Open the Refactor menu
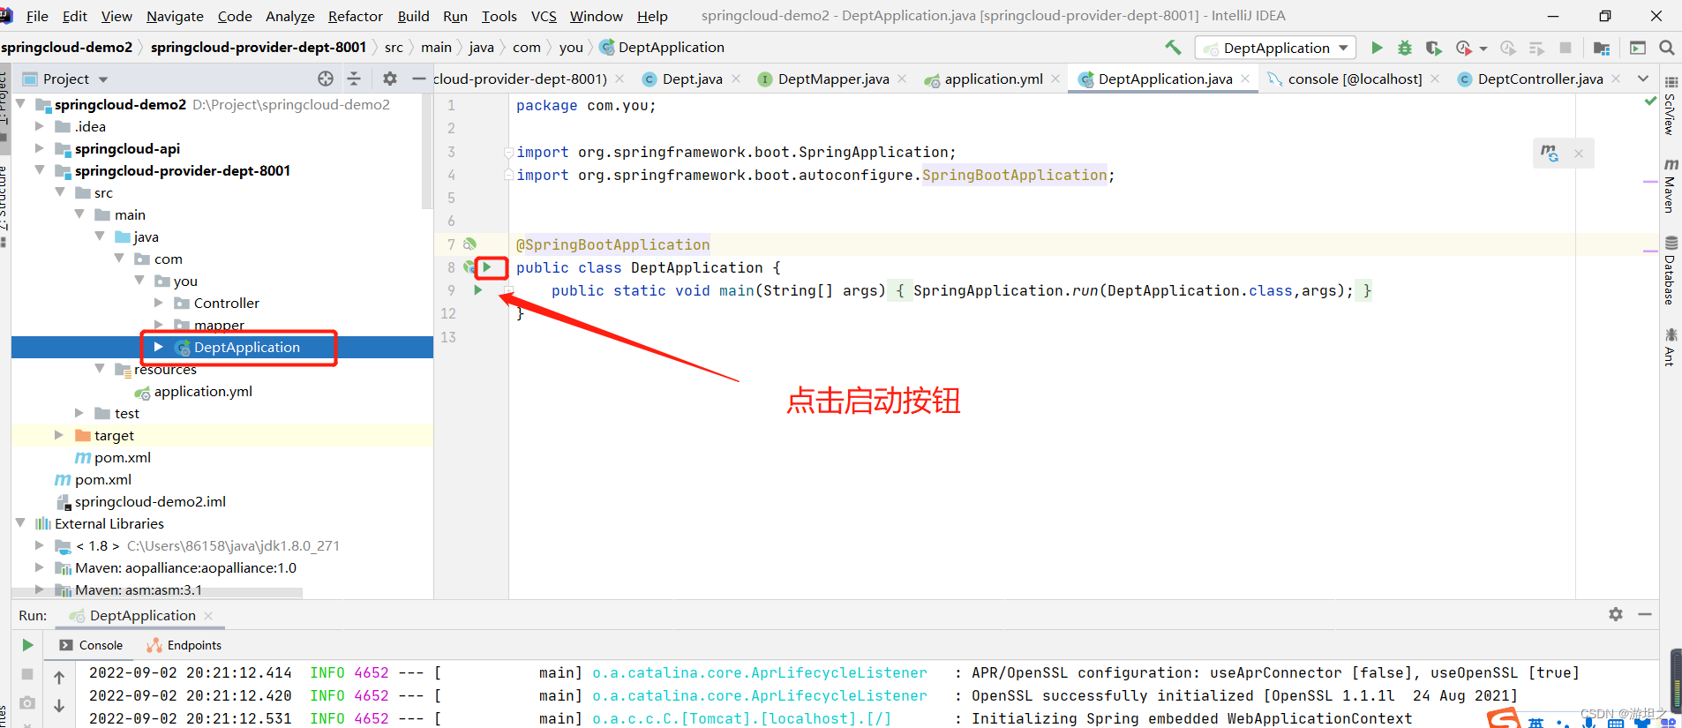 click(355, 16)
